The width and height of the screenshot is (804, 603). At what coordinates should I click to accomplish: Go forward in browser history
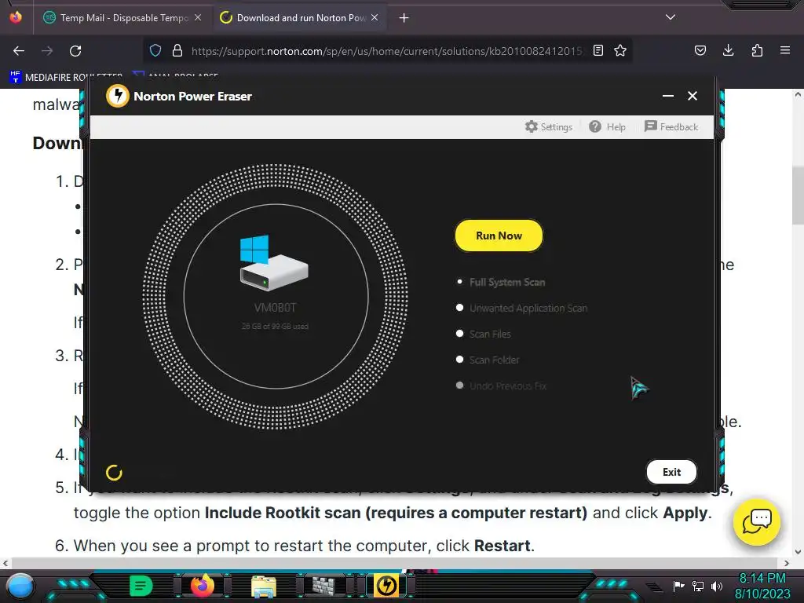pyautogui.click(x=47, y=51)
